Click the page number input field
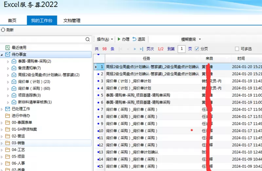Screen dimensions: 262x171 pyautogui.click(x=181, y=49)
